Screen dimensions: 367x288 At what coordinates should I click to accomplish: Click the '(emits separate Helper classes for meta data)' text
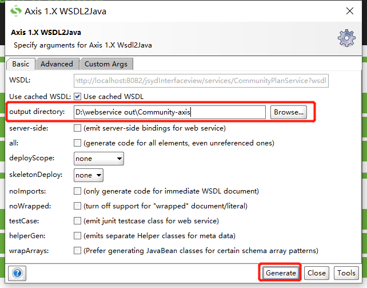tap(159, 236)
